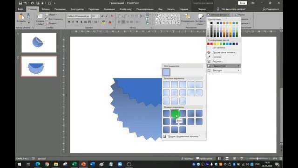Viewport: 298px width, 168px height.
Task: Select the No gradient swatch
Action: click(166, 72)
